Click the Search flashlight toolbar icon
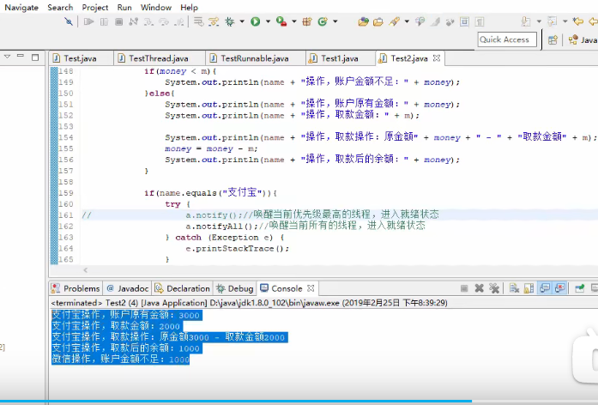This screenshot has width=598, height=405. (x=394, y=21)
